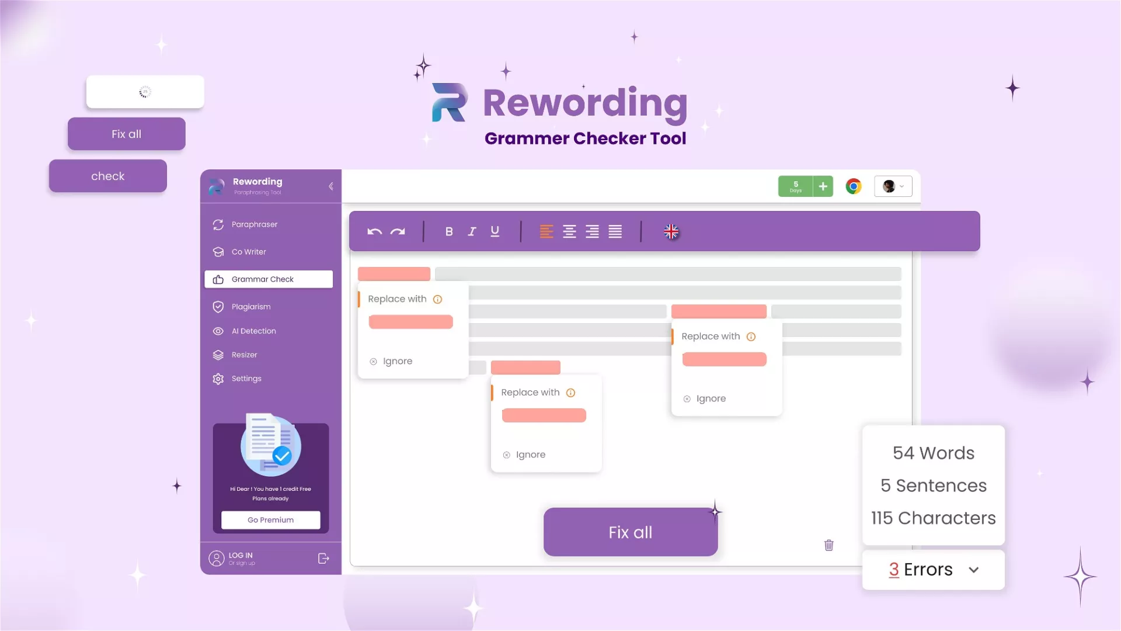This screenshot has height=631, width=1121.
Task: Expand the 3 Errors dropdown
Action: click(x=973, y=570)
